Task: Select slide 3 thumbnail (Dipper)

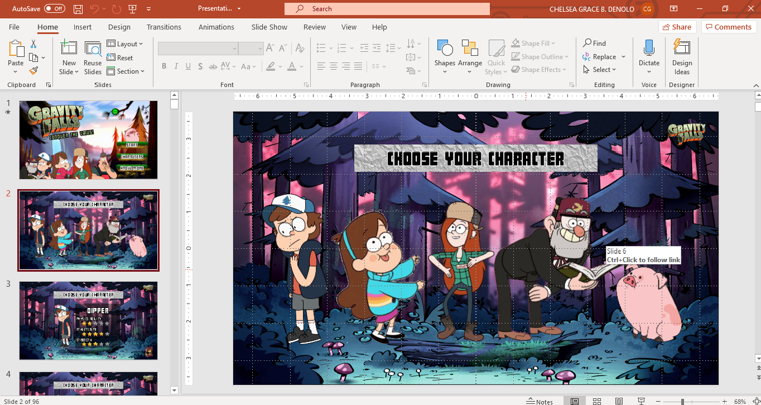Action: point(89,321)
